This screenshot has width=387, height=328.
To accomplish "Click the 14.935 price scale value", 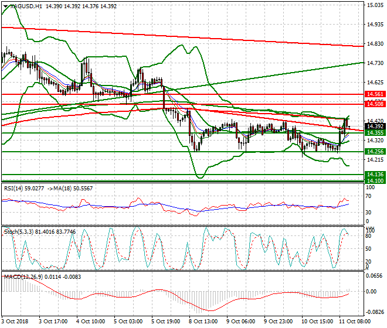I will 375,25.
